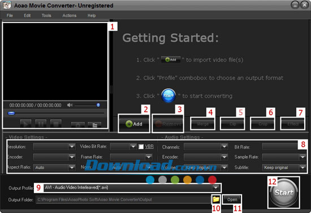311x213 pixels.
Task: Open the Effect tool
Action: tap(293, 124)
